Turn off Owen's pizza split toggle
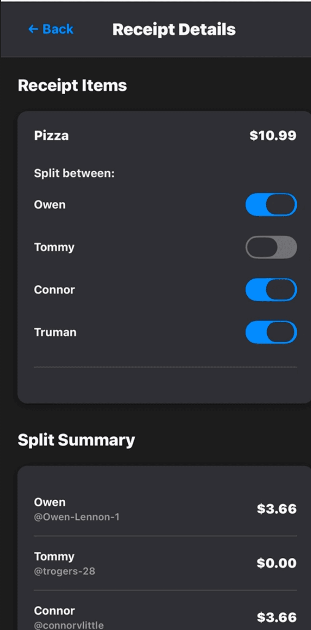Screen dimensions: 311x630 [x=271, y=205]
